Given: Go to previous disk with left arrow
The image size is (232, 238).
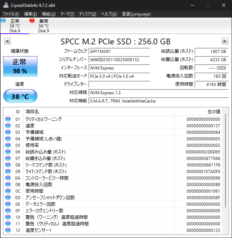Looking at the screenshot, I should pos(7,41).
